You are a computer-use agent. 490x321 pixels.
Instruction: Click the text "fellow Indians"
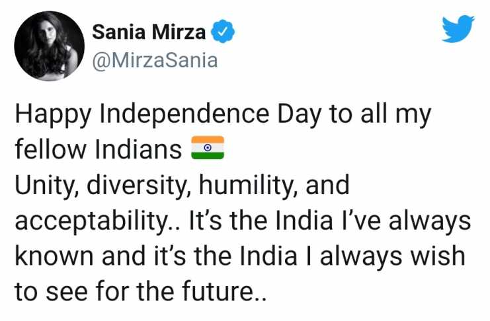point(98,149)
